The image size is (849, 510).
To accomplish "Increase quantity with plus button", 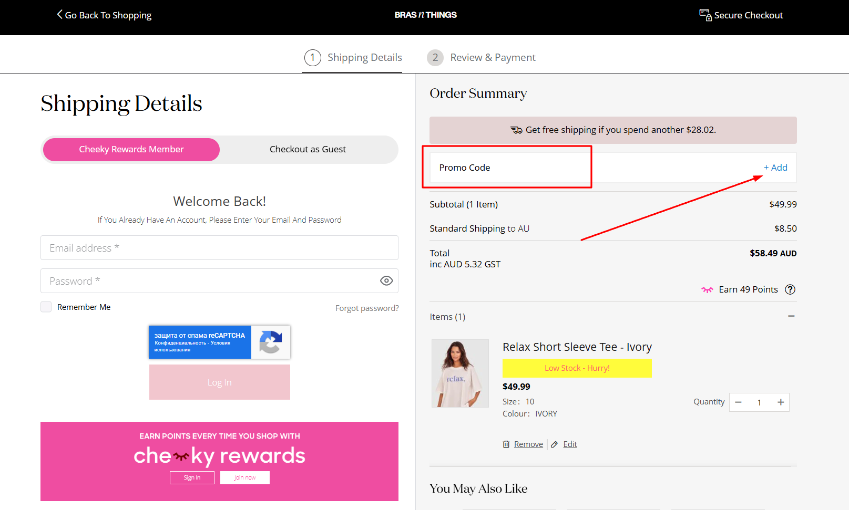I will click(x=781, y=402).
